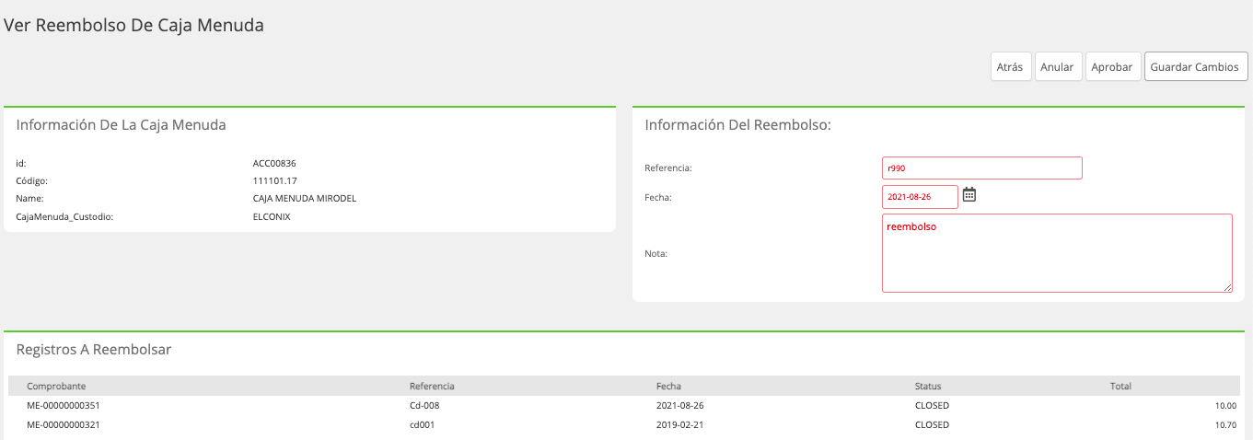The image size is (1253, 440).
Task: Select the Comprobante column header
Action: (x=56, y=386)
